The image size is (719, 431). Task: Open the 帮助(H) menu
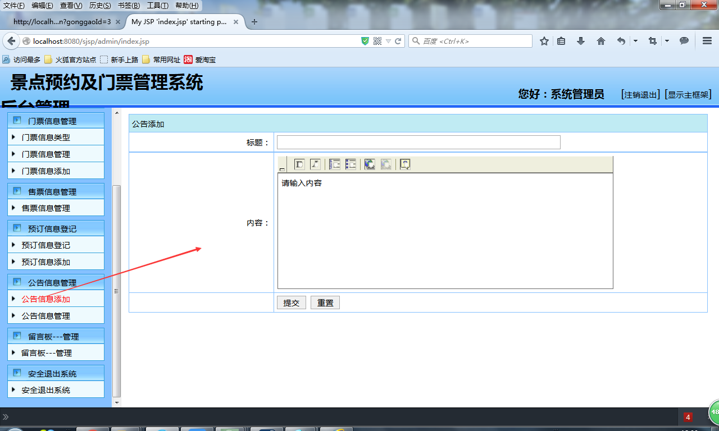click(186, 6)
